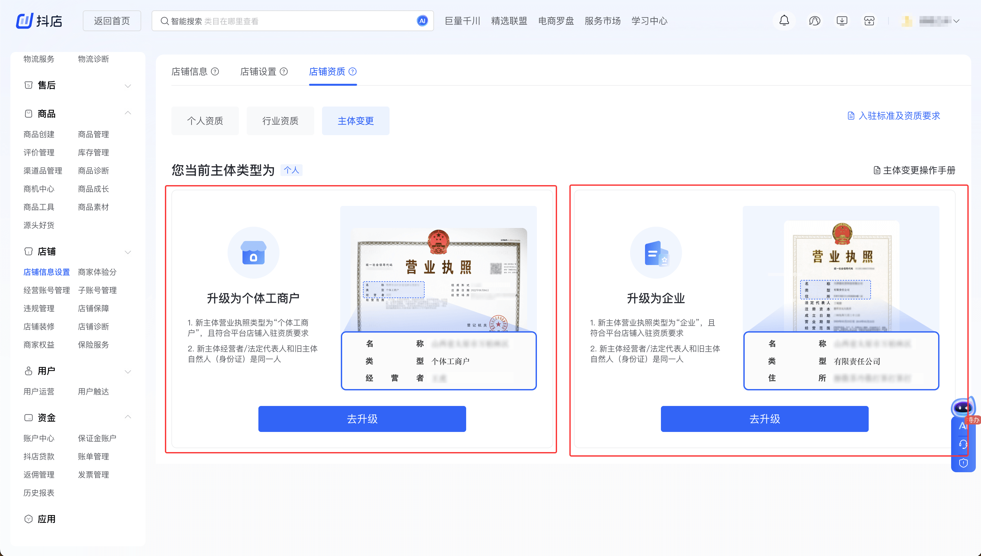Open 用户触达 in sidebar
The height and width of the screenshot is (556, 981).
click(x=93, y=392)
